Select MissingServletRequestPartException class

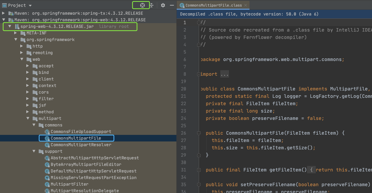94,177
